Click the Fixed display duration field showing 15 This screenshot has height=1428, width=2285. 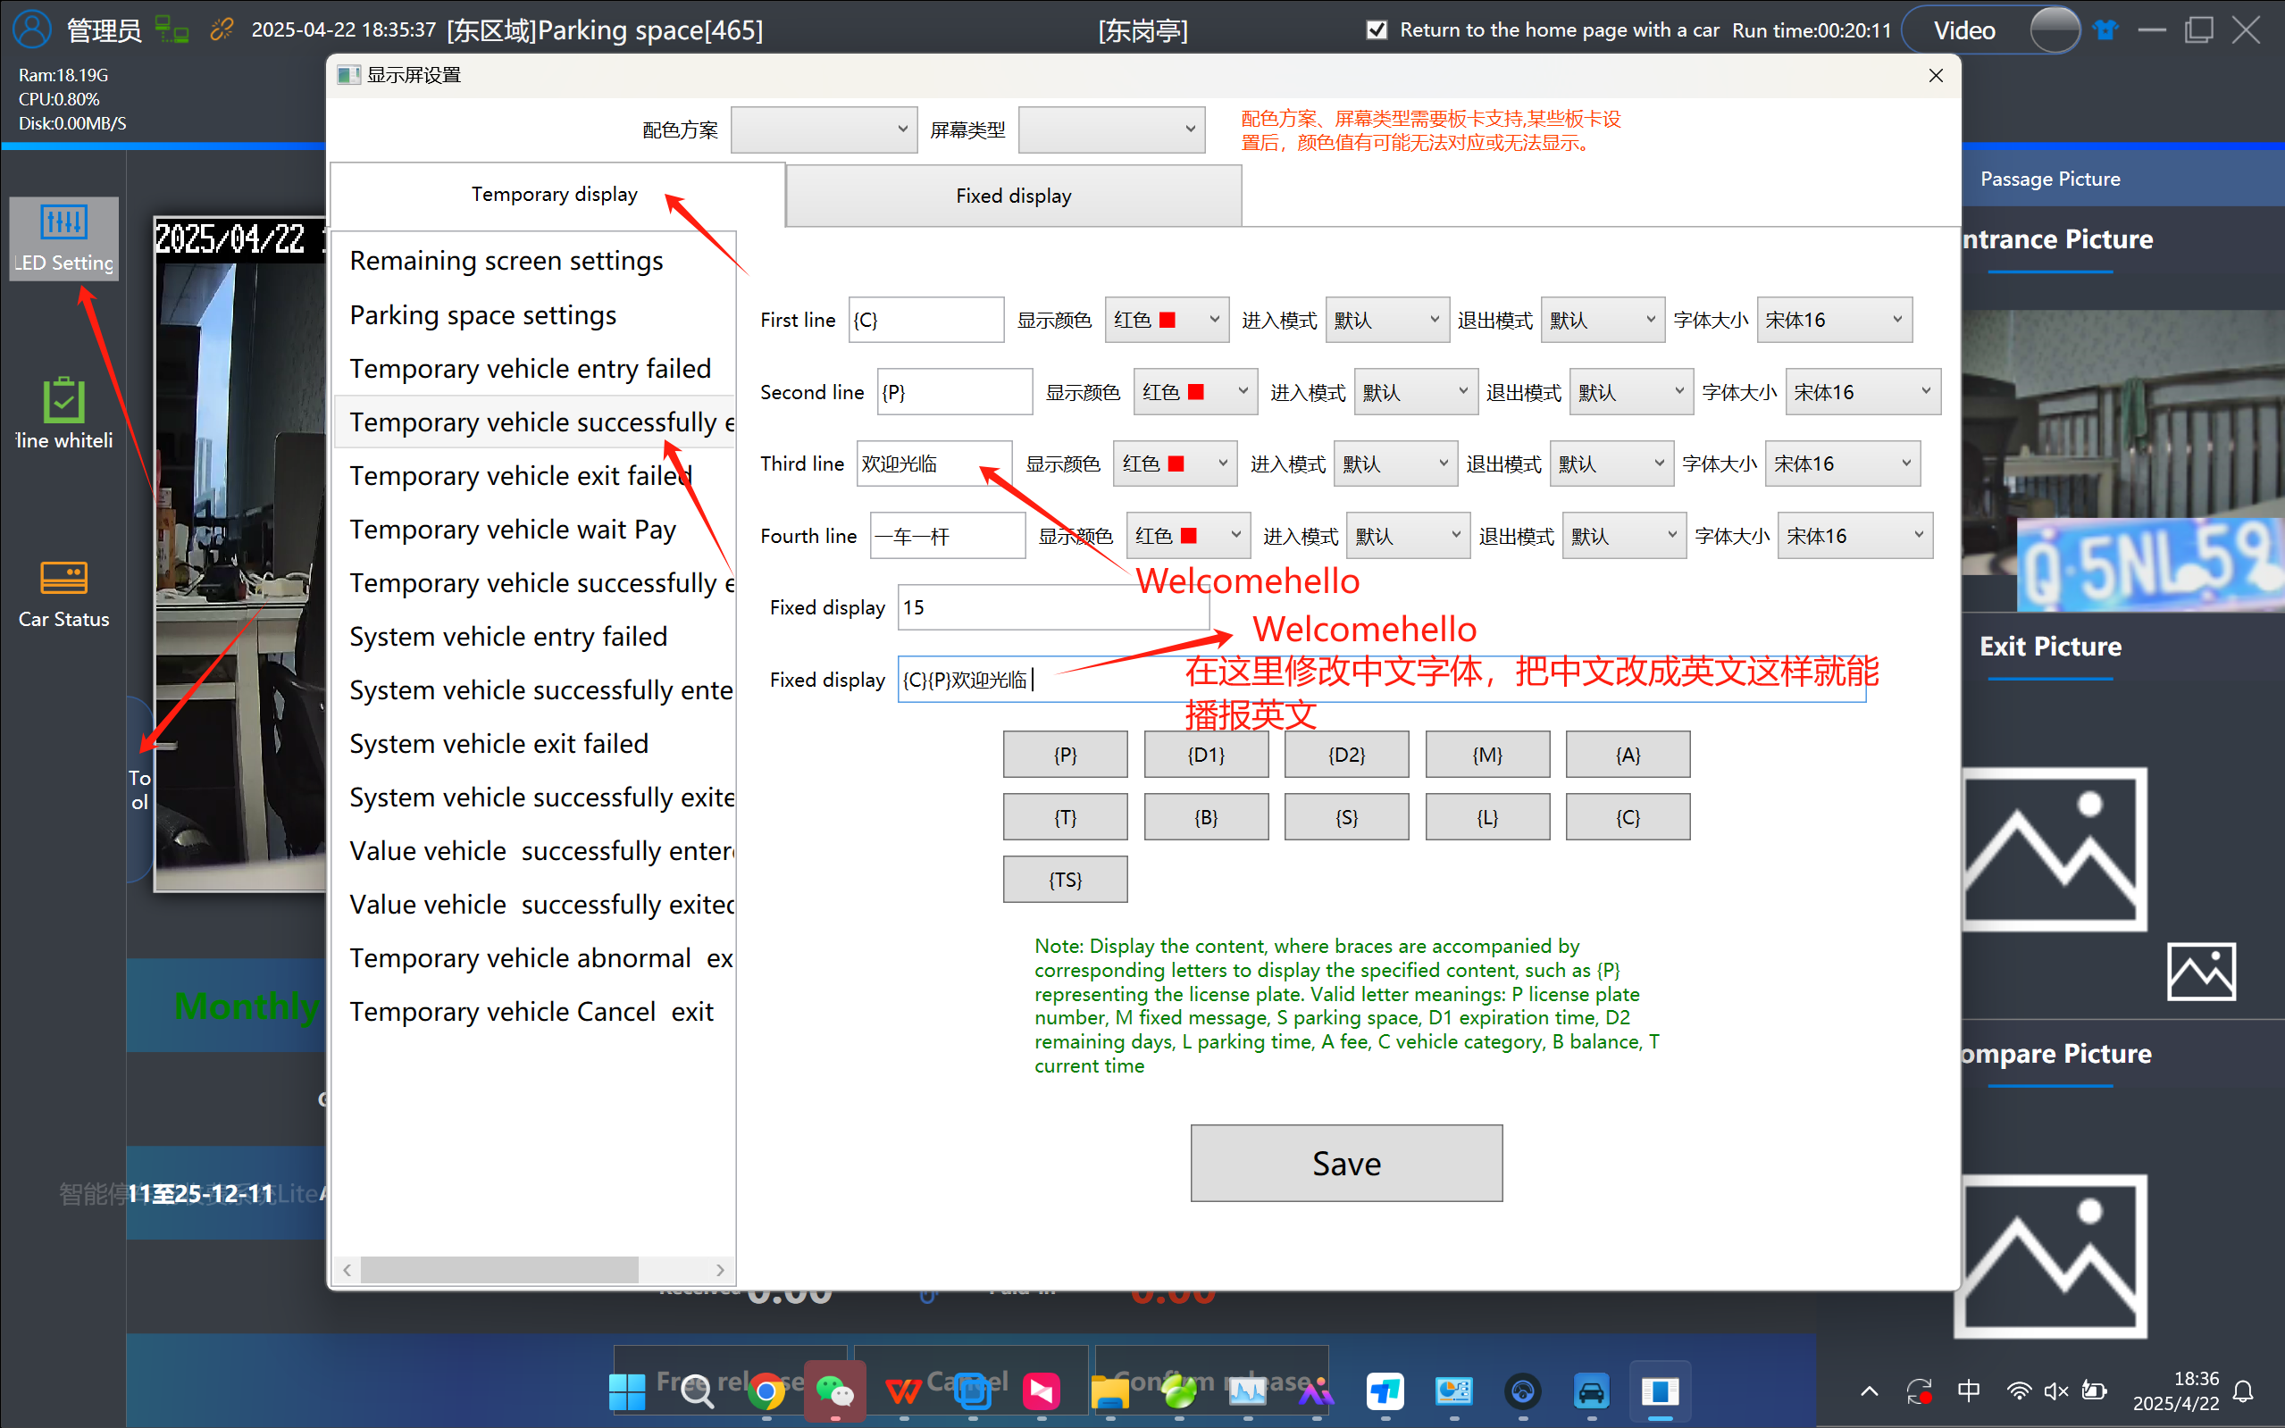coord(1053,607)
